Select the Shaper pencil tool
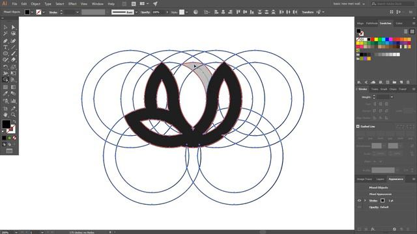Viewport: 417px width, 234px height. point(5,60)
